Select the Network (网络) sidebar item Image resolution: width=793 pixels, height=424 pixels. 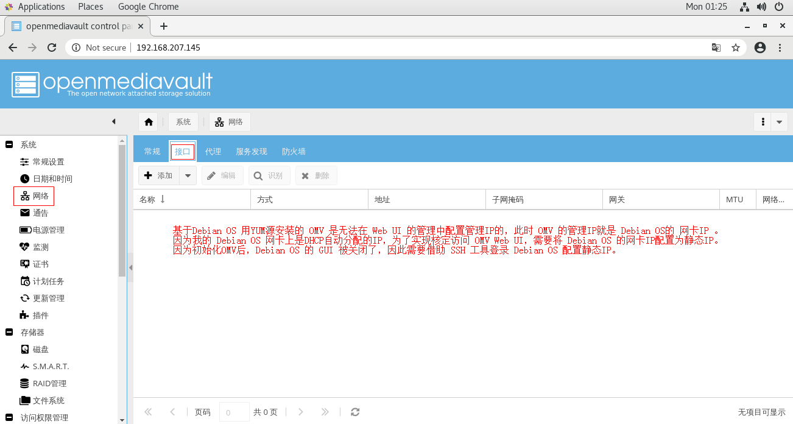pos(34,196)
